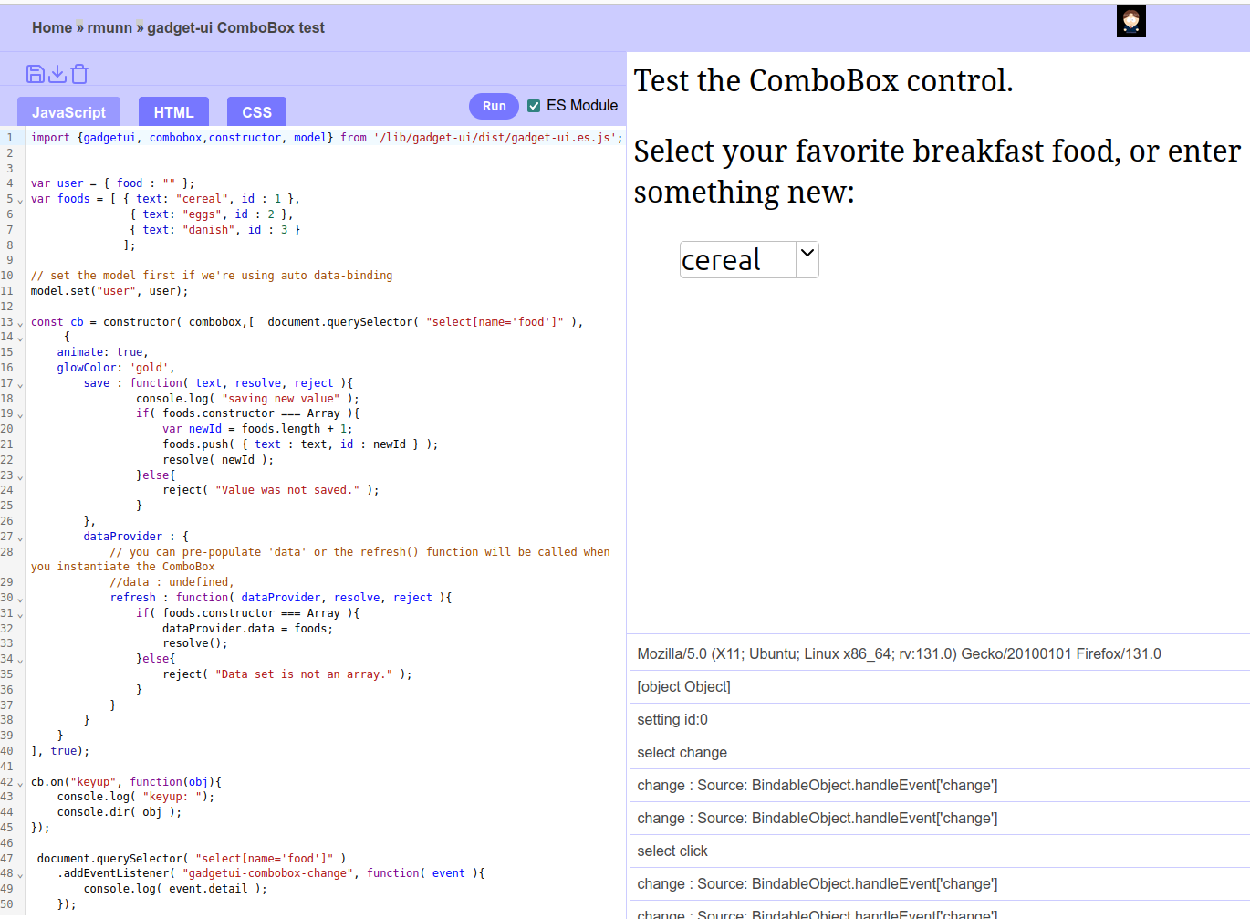The height and width of the screenshot is (919, 1250).
Task: Open the breakfast food combo box arrow
Action: point(807,259)
